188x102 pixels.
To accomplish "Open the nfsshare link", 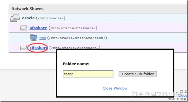I will (38, 28).
